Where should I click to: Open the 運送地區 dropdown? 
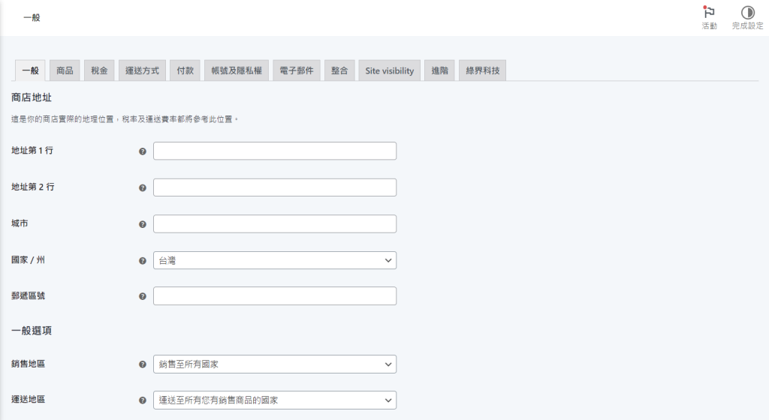coord(275,400)
